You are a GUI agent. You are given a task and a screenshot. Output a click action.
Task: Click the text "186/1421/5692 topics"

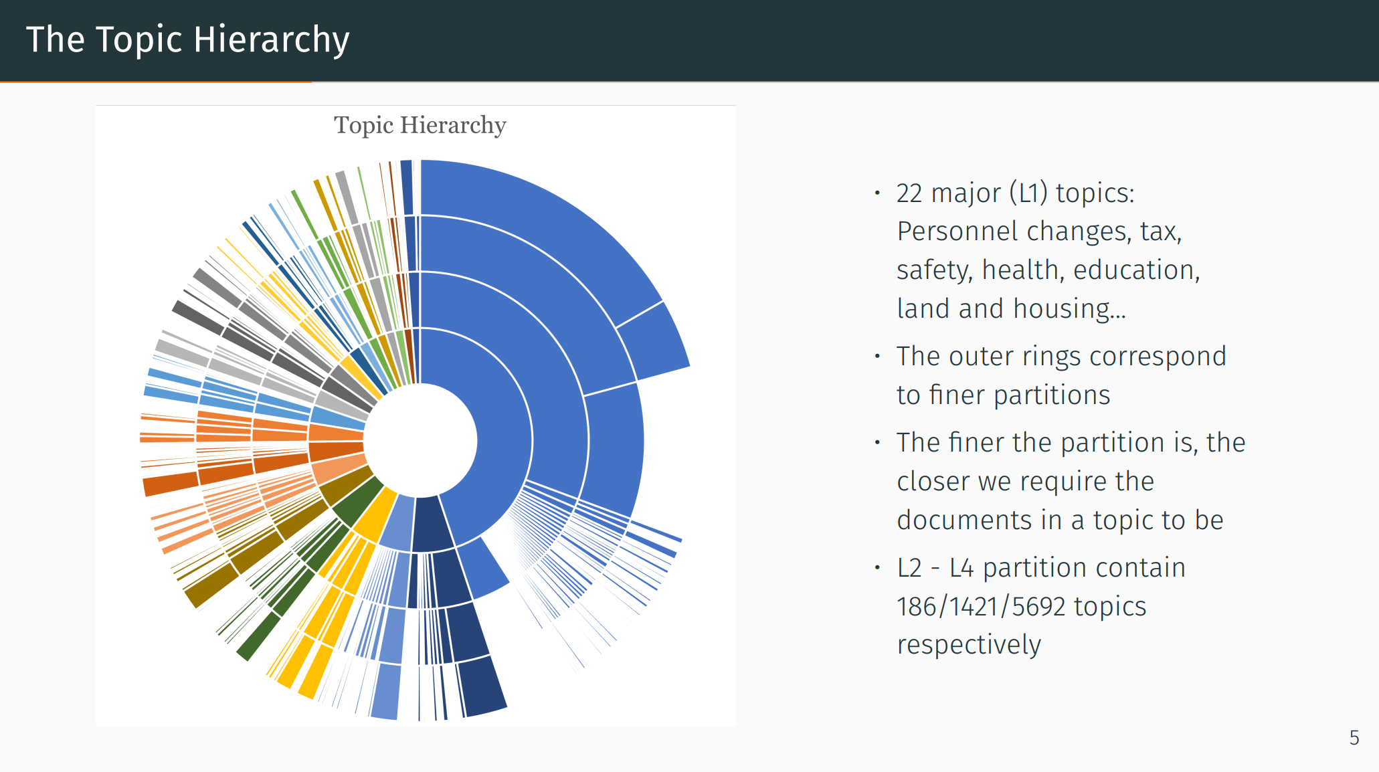click(1022, 606)
